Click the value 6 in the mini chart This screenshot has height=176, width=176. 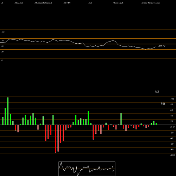point(113,167)
